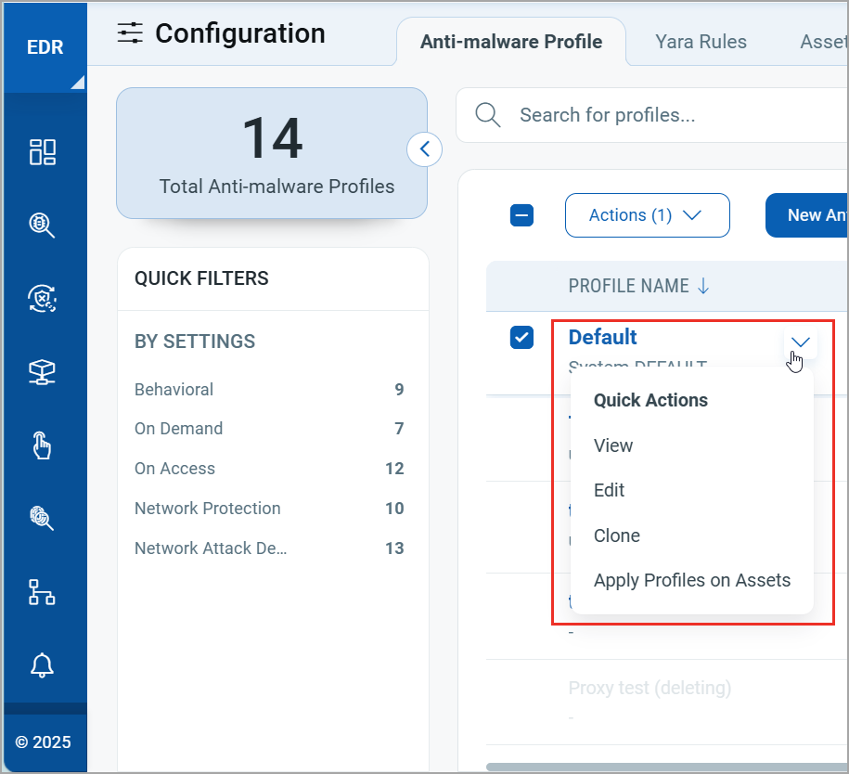Expand the Default profile quick actions chevron
This screenshot has width=849, height=774.
point(800,342)
